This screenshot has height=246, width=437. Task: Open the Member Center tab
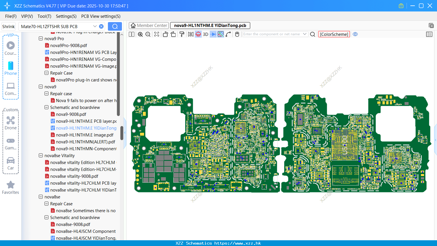point(149,26)
